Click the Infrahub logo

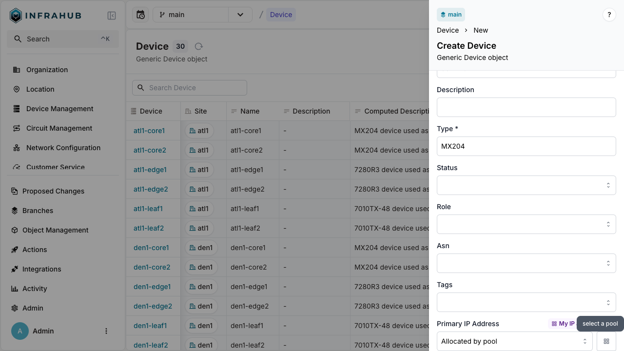coord(15,15)
